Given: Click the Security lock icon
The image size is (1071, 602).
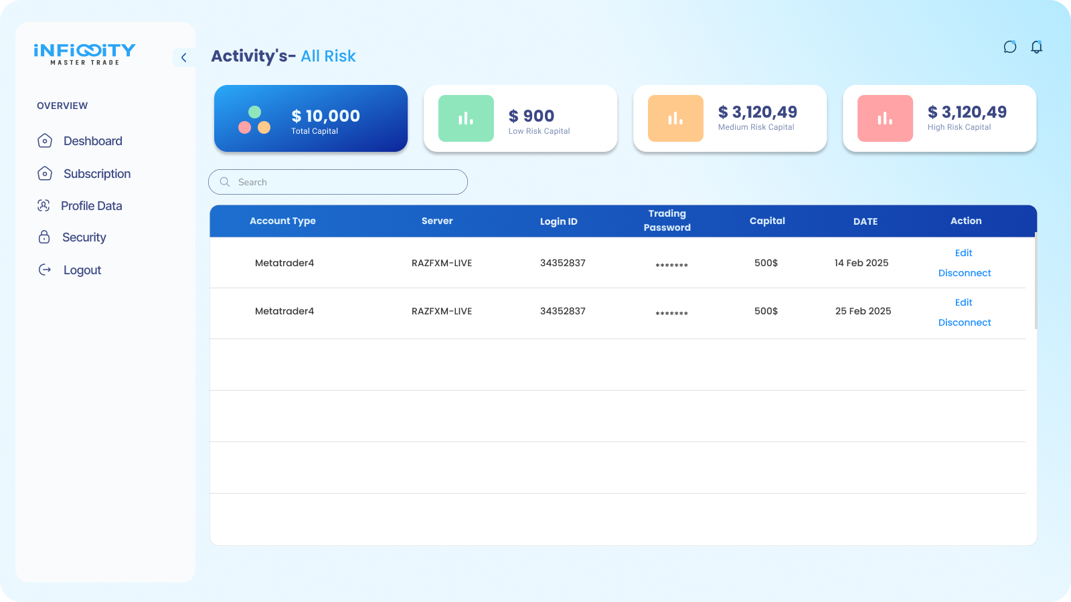Looking at the screenshot, I should pyautogui.click(x=44, y=237).
